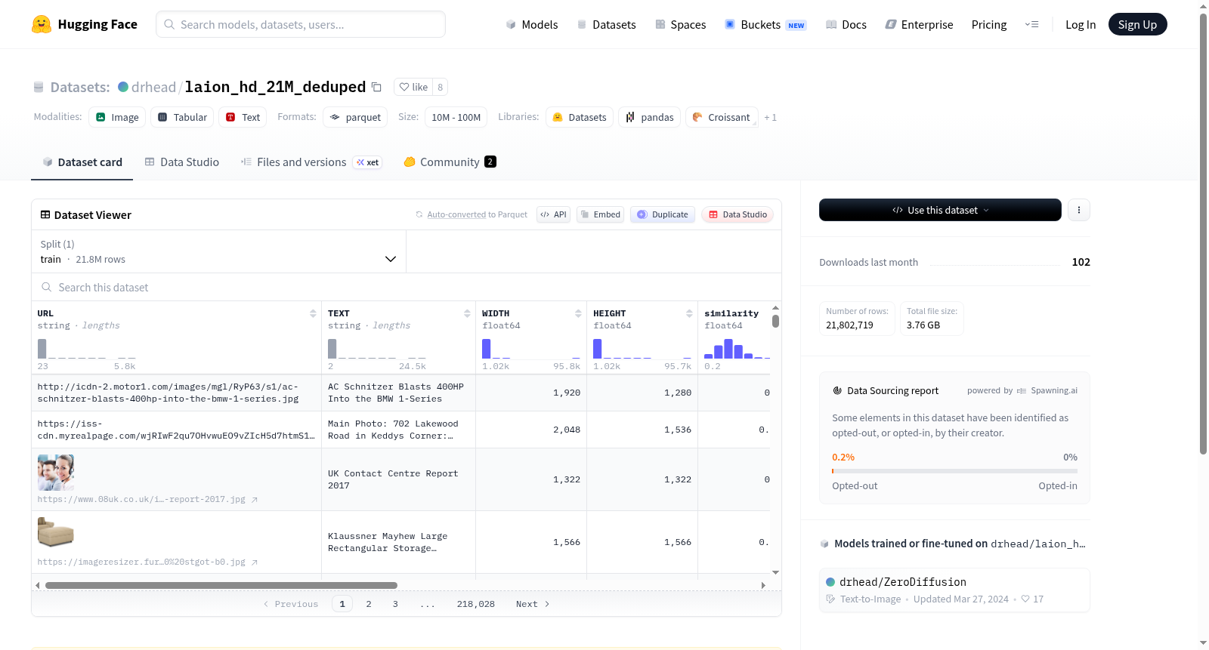Click the Image modality tag
Viewport: 1209px width, 650px height.
(x=117, y=117)
